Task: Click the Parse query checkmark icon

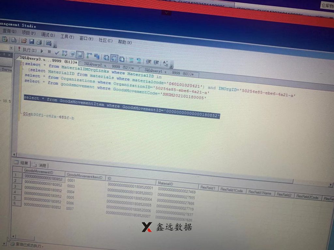Action: pyautogui.click(x=57, y=52)
